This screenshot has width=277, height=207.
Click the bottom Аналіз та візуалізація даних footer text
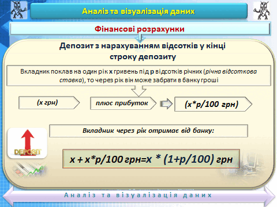[138, 195]
